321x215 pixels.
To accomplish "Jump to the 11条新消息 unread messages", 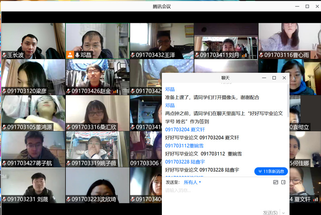I will click(x=271, y=172).
